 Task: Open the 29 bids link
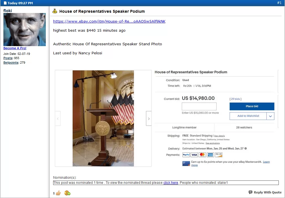click(235, 99)
